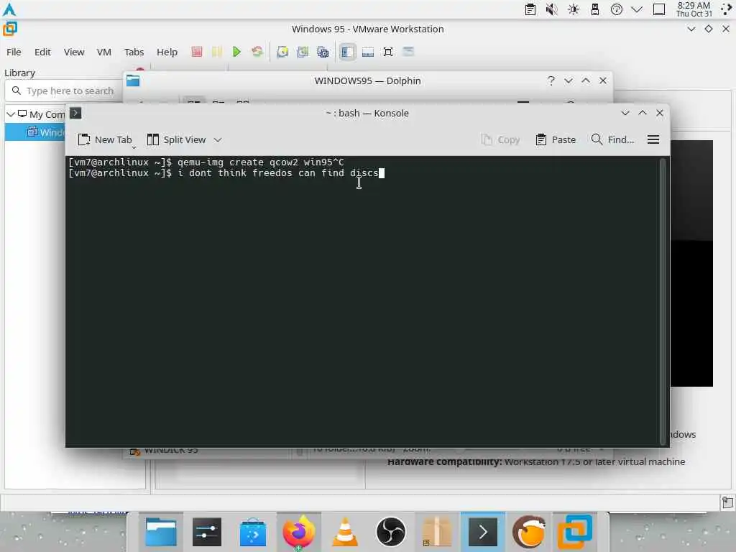The height and width of the screenshot is (552, 736).
Task: Launch Firefox from the taskbar
Action: coord(299,532)
